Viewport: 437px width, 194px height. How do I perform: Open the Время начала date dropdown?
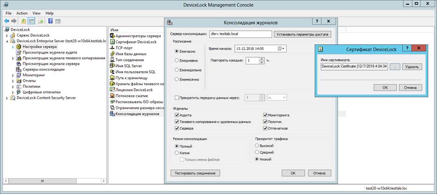point(282,48)
